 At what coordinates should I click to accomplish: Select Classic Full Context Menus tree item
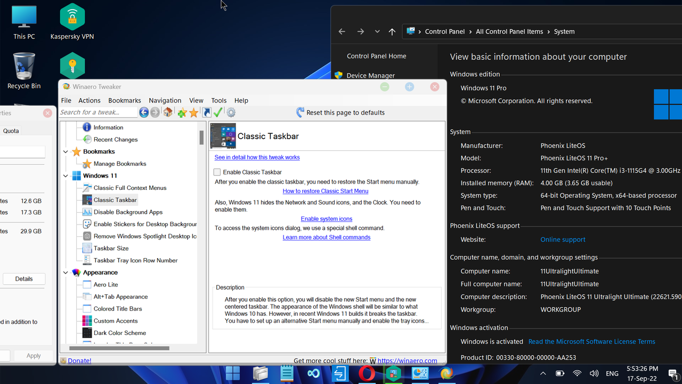[x=130, y=188]
